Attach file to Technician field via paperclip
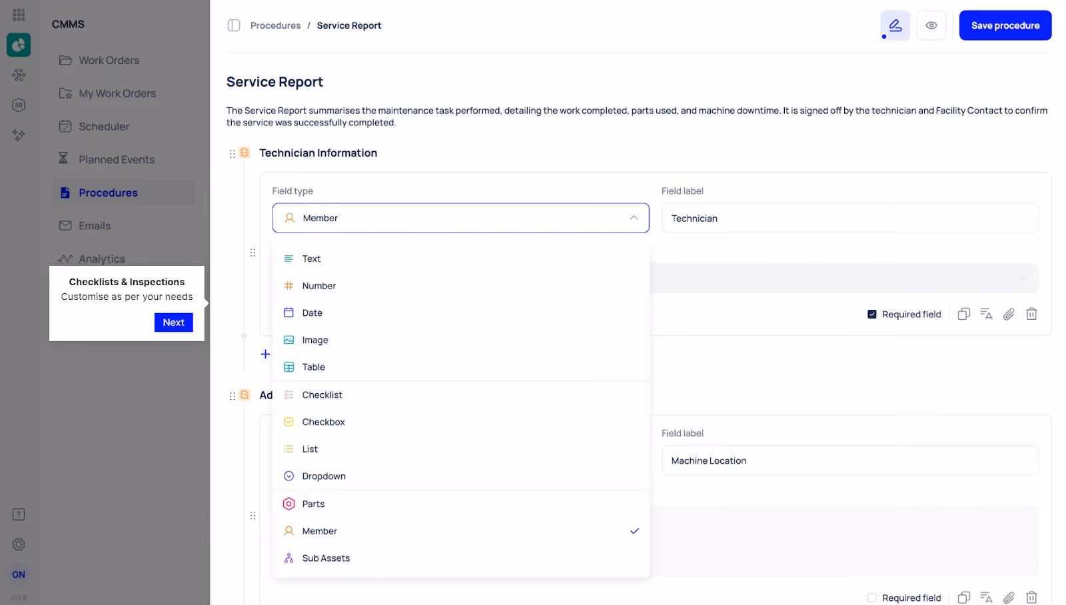This screenshot has height=605, width=1066. point(1009,314)
